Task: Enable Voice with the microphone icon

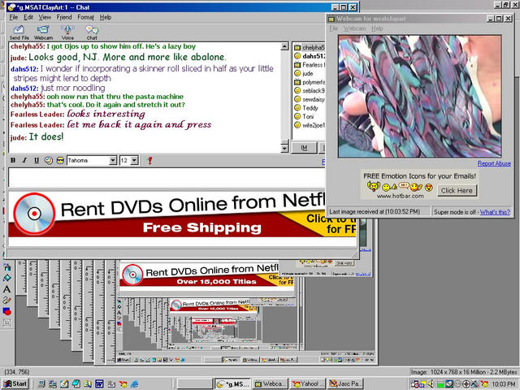Action: (x=67, y=32)
